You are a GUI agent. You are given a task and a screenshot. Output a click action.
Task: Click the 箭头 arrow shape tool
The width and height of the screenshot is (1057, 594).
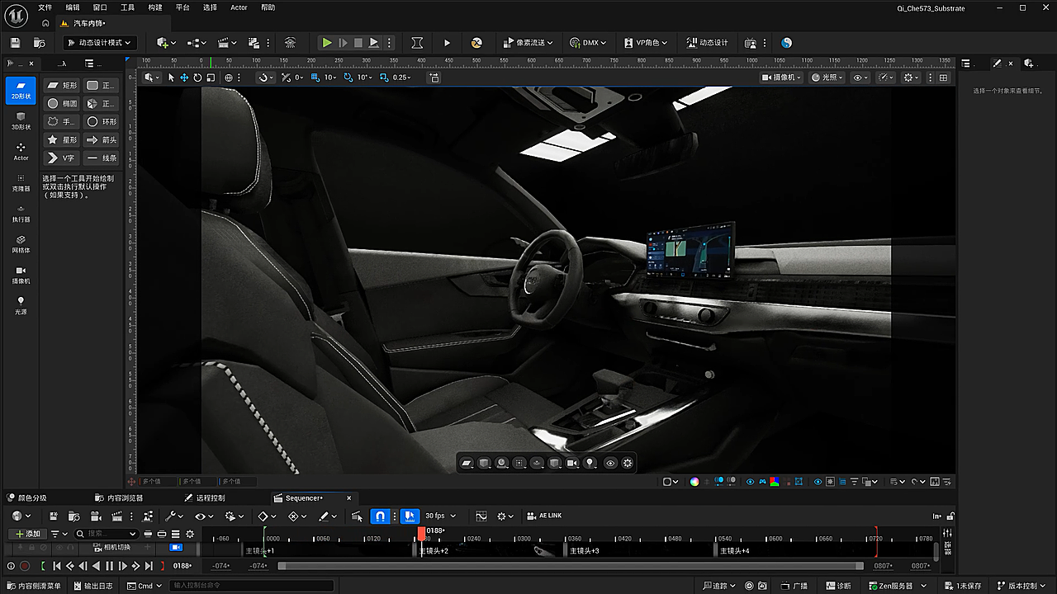(101, 139)
